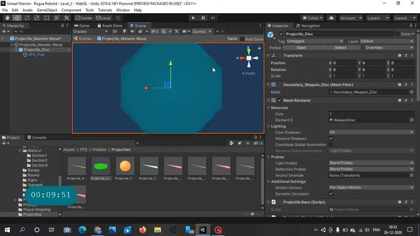420x236 pixels.
Task: Open Cast Shadows dropdown
Action: 371,132
